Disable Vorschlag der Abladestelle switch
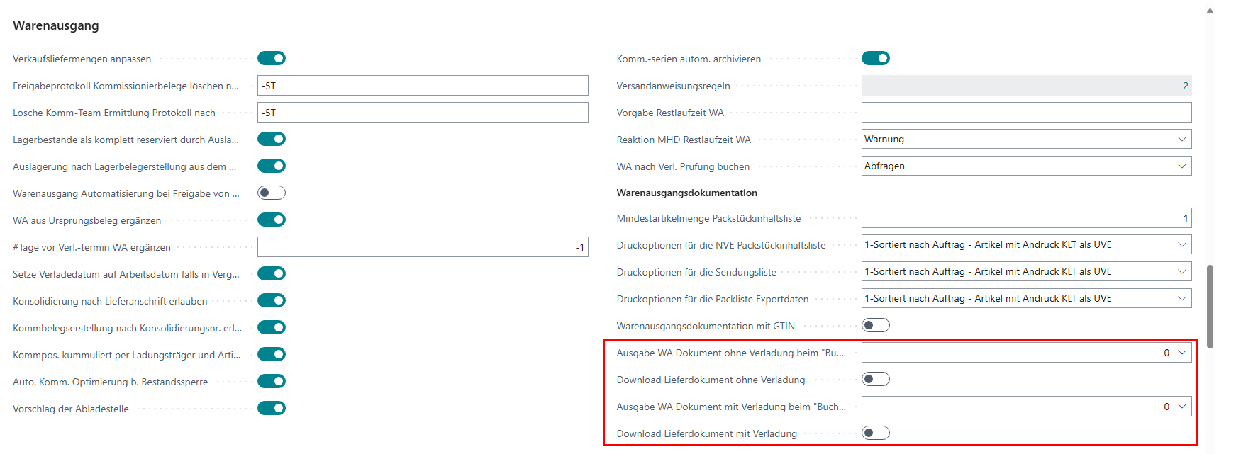Image resolution: width=1236 pixels, height=454 pixels. [x=271, y=408]
